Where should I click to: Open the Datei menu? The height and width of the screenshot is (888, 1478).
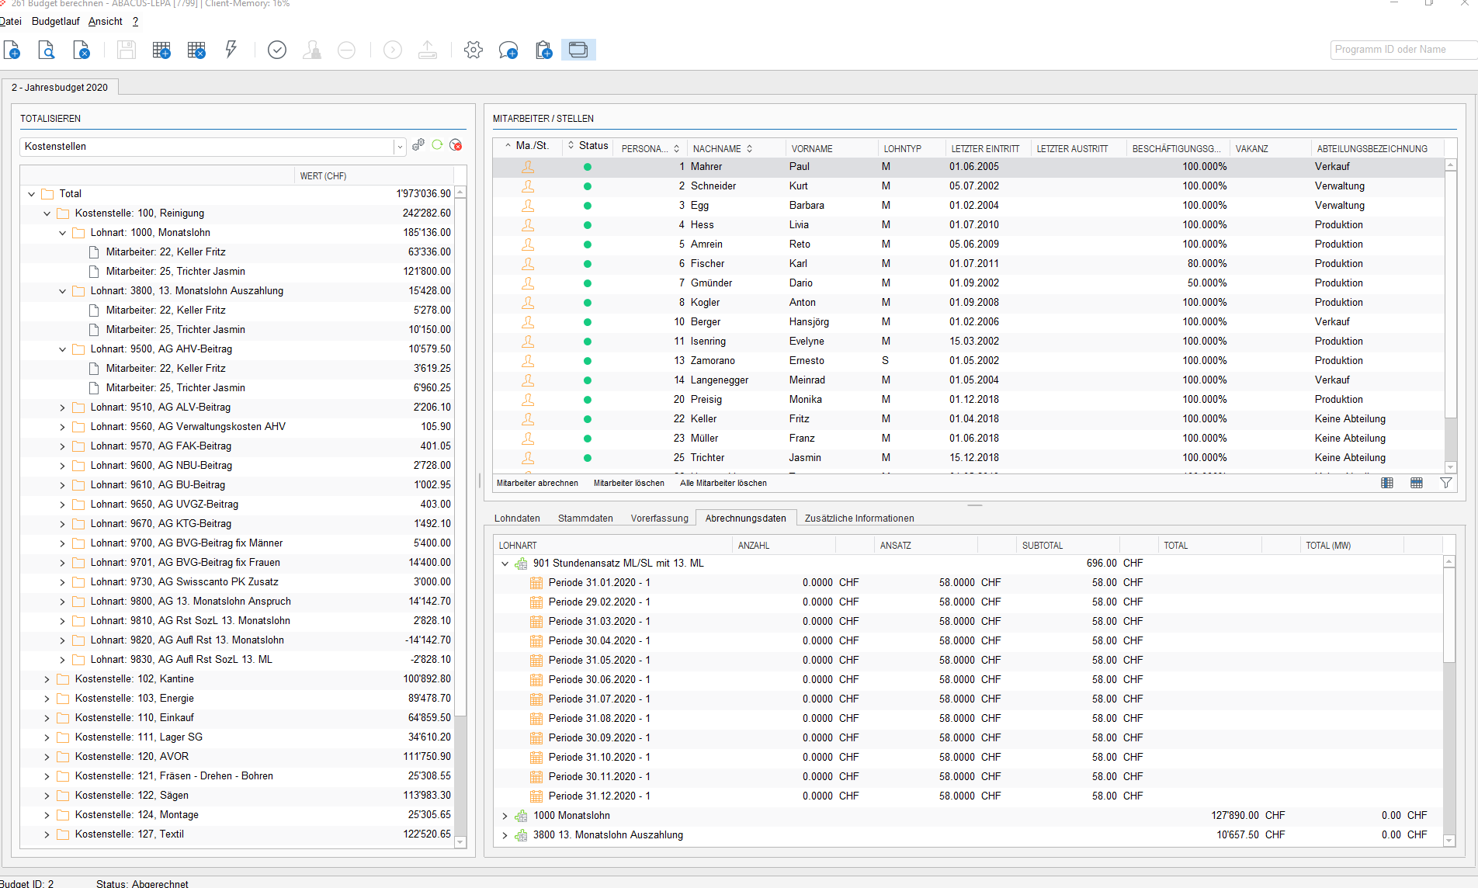[11, 22]
